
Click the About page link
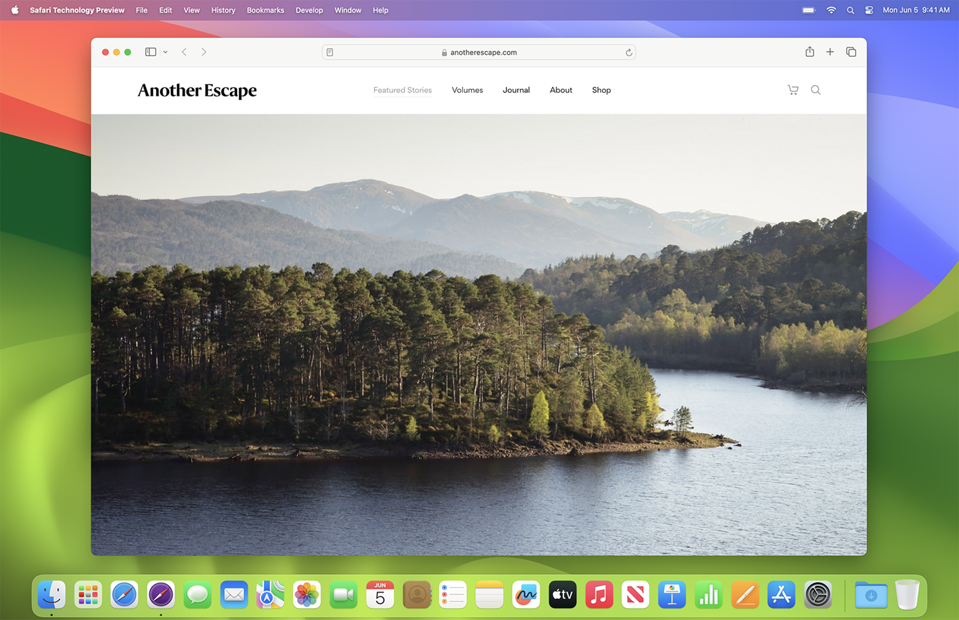coord(560,89)
